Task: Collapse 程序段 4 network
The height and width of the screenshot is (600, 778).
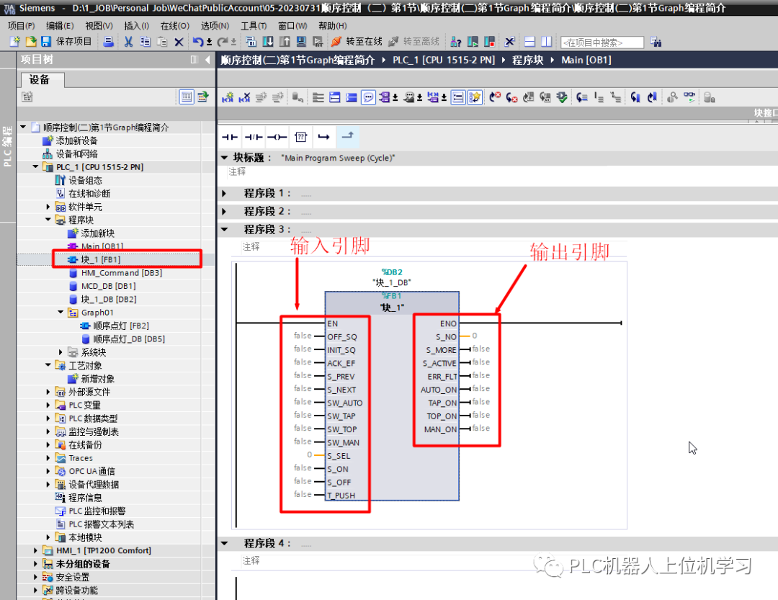Action: coord(224,543)
